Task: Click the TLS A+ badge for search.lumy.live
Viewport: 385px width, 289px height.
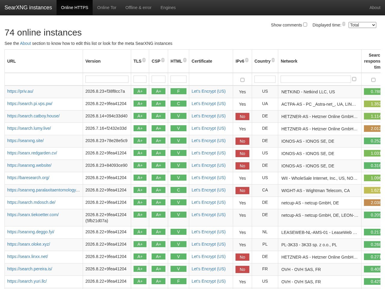Action: (140, 128)
